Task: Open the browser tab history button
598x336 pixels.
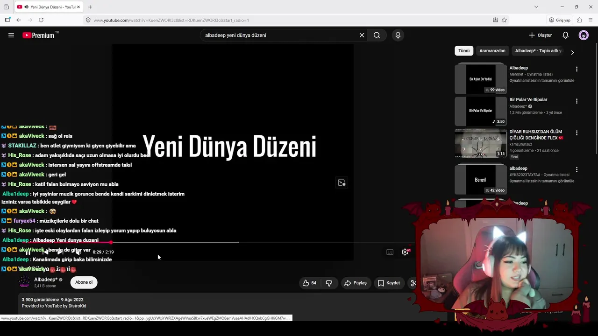Action: point(6,7)
